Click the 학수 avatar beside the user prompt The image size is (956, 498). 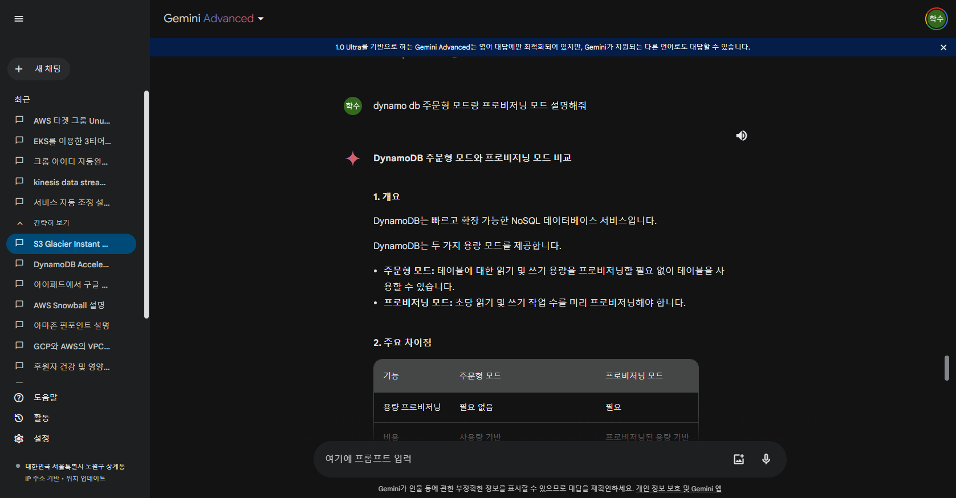click(353, 106)
